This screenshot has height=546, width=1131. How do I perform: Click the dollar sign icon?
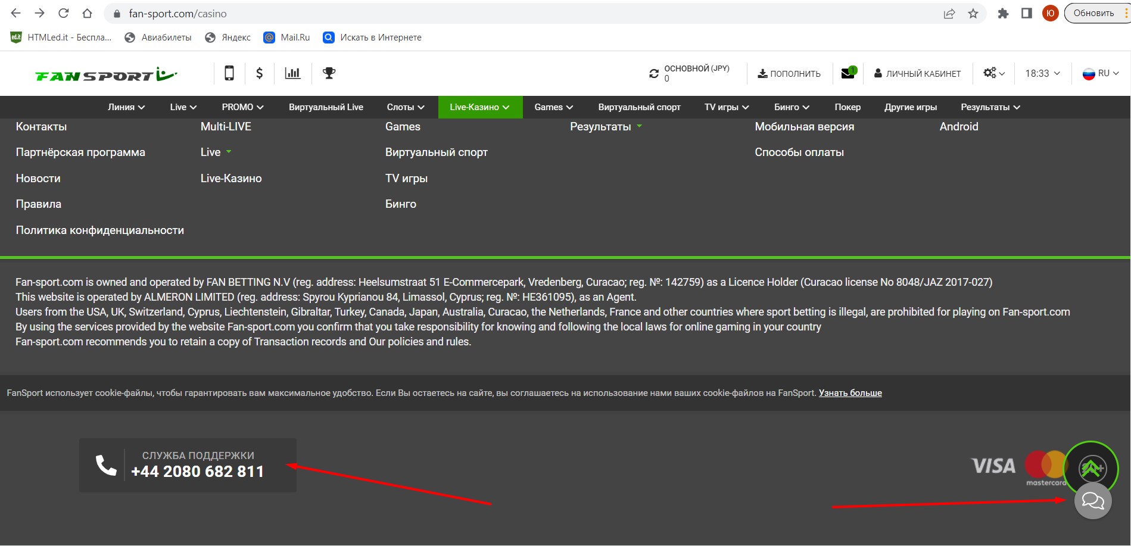[x=259, y=73]
